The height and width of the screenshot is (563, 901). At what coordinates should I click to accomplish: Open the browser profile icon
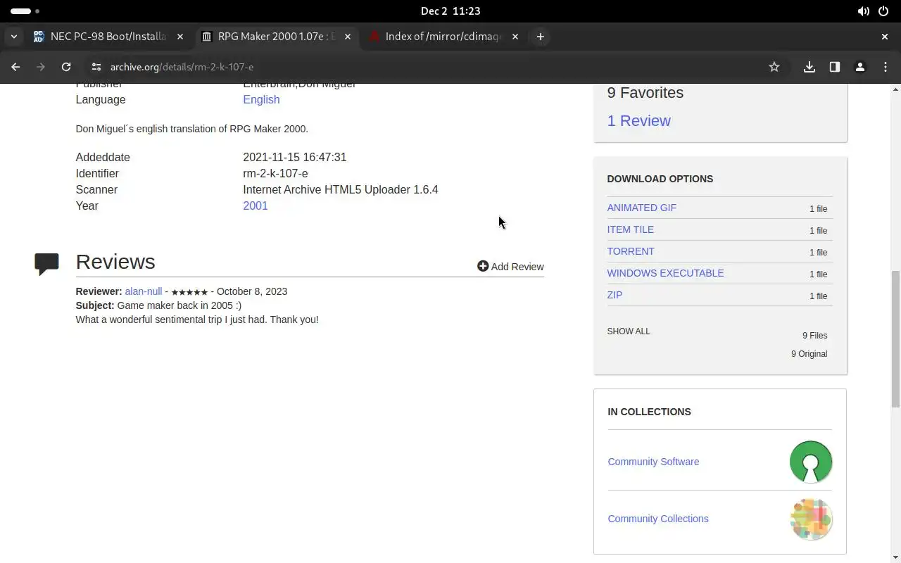860,67
